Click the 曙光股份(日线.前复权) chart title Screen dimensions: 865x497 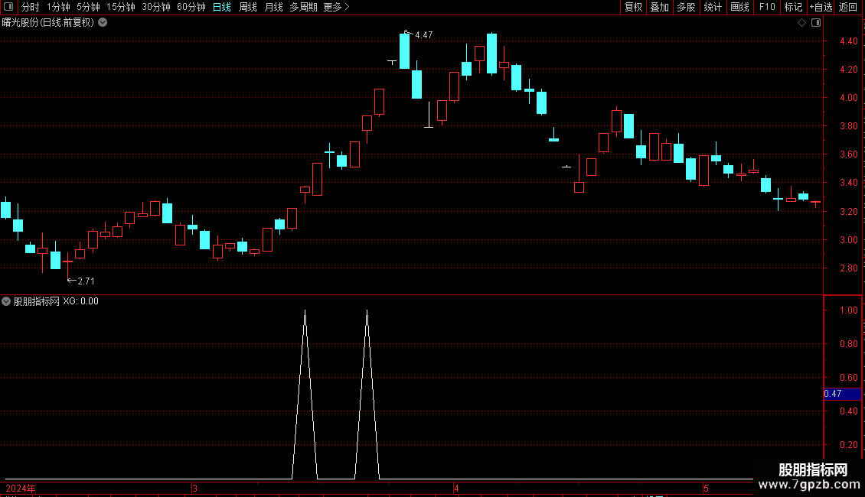pos(48,23)
